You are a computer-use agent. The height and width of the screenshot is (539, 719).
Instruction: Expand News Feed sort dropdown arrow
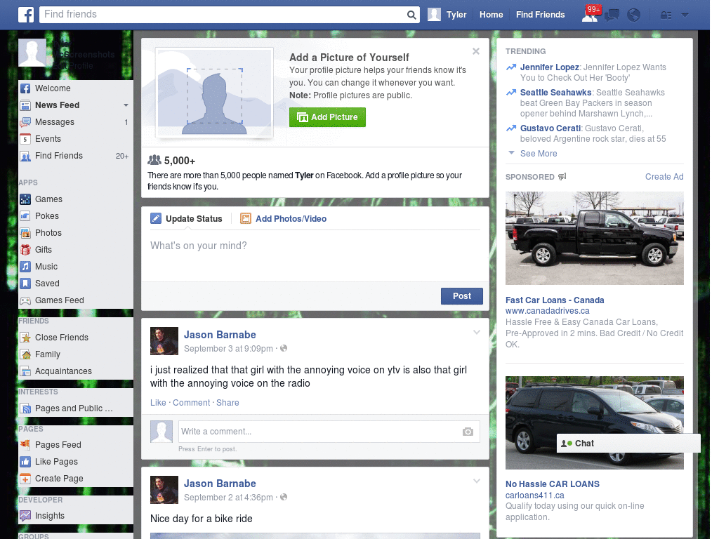pyautogui.click(x=126, y=105)
